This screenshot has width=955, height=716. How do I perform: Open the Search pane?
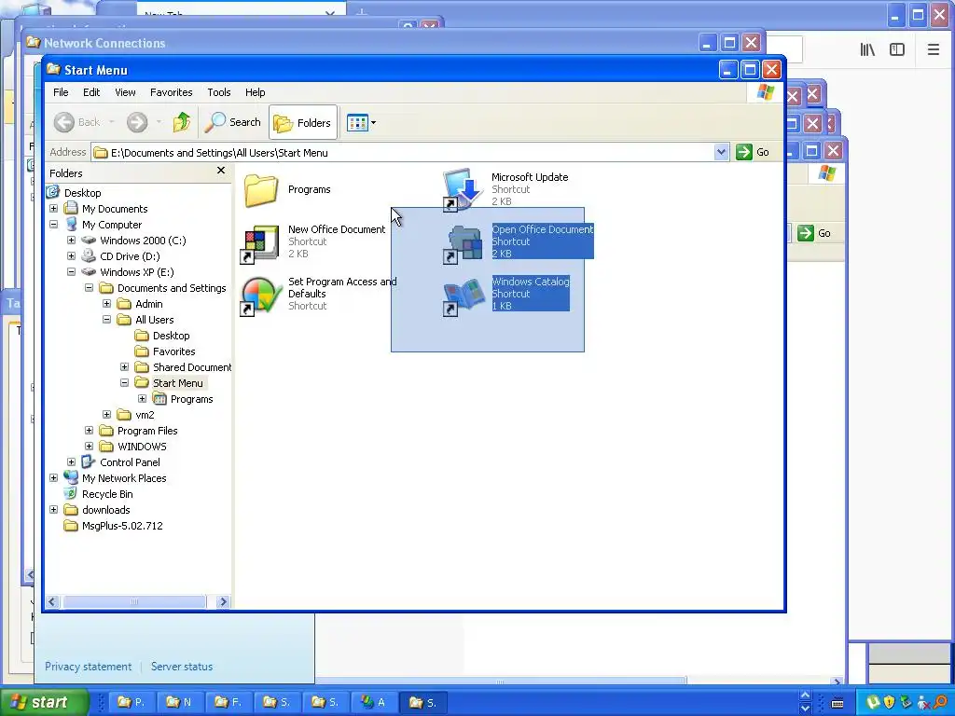tap(232, 122)
